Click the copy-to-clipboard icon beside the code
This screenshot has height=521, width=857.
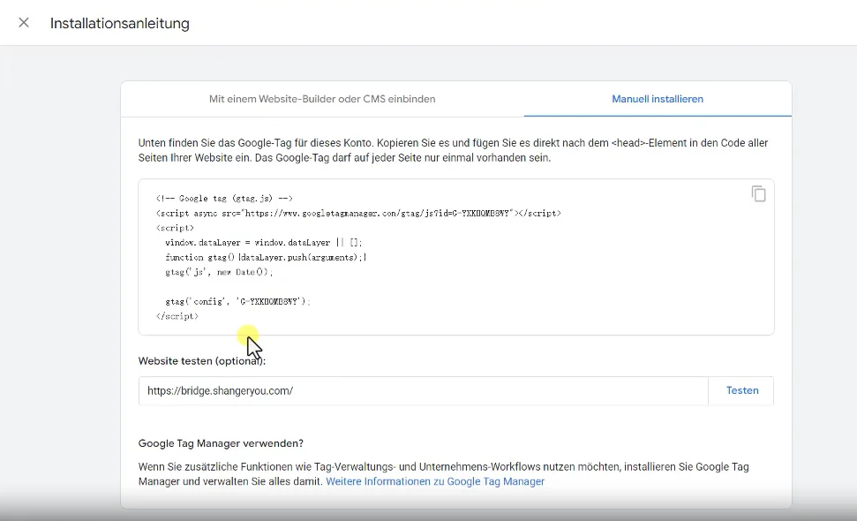(759, 193)
